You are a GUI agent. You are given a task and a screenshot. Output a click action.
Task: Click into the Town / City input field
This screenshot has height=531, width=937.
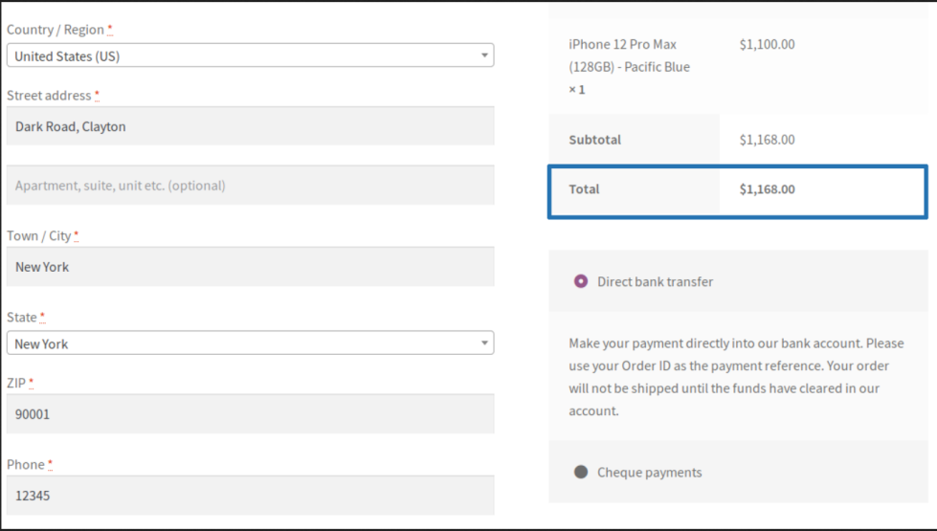coord(250,267)
